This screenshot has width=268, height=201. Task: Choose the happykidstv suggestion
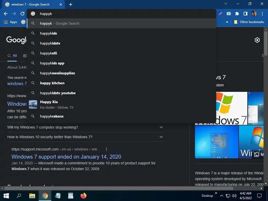coord(121,43)
